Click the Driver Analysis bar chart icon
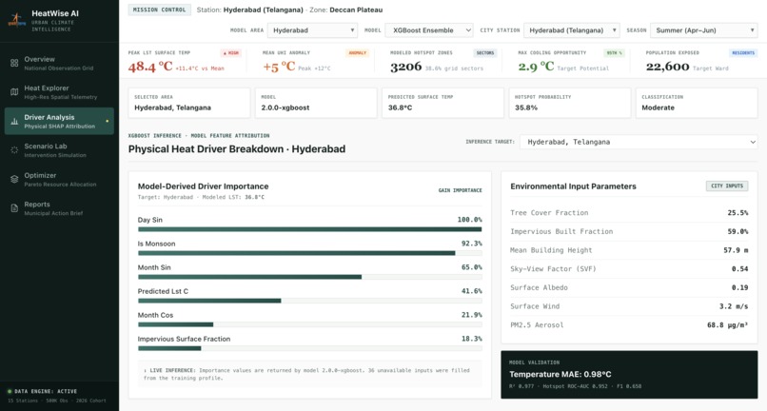 14,121
